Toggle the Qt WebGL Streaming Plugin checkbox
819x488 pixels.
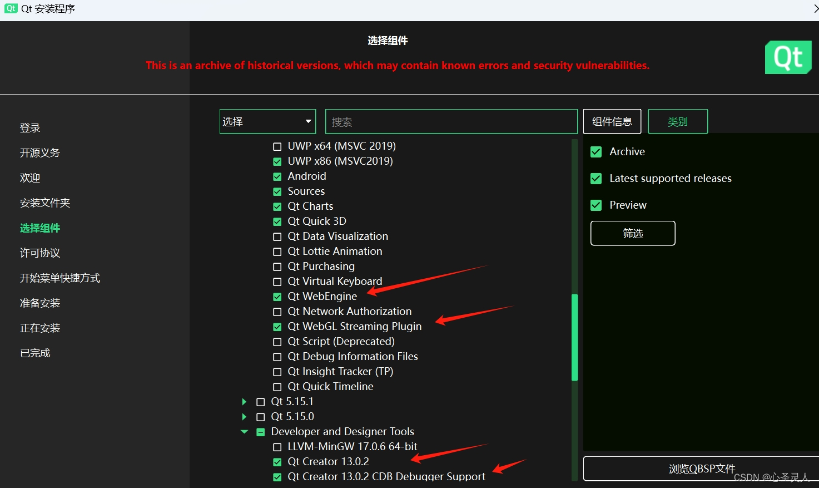pos(277,327)
